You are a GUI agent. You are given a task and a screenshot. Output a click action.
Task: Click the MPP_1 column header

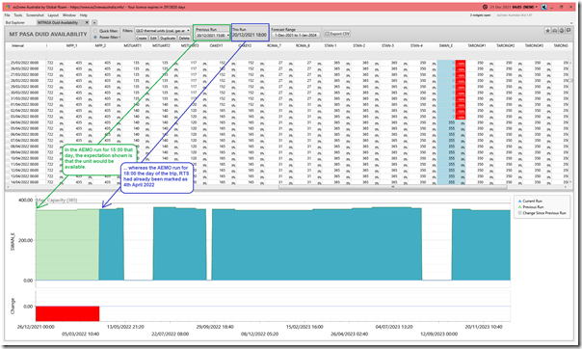[x=71, y=45]
